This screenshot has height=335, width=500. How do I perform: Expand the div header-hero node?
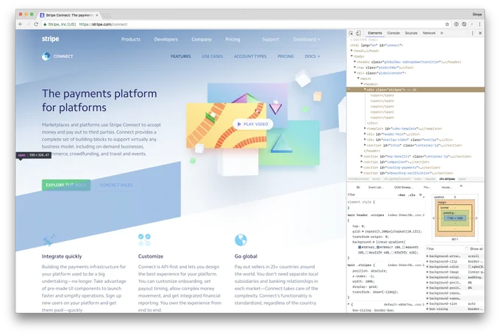pos(365,134)
